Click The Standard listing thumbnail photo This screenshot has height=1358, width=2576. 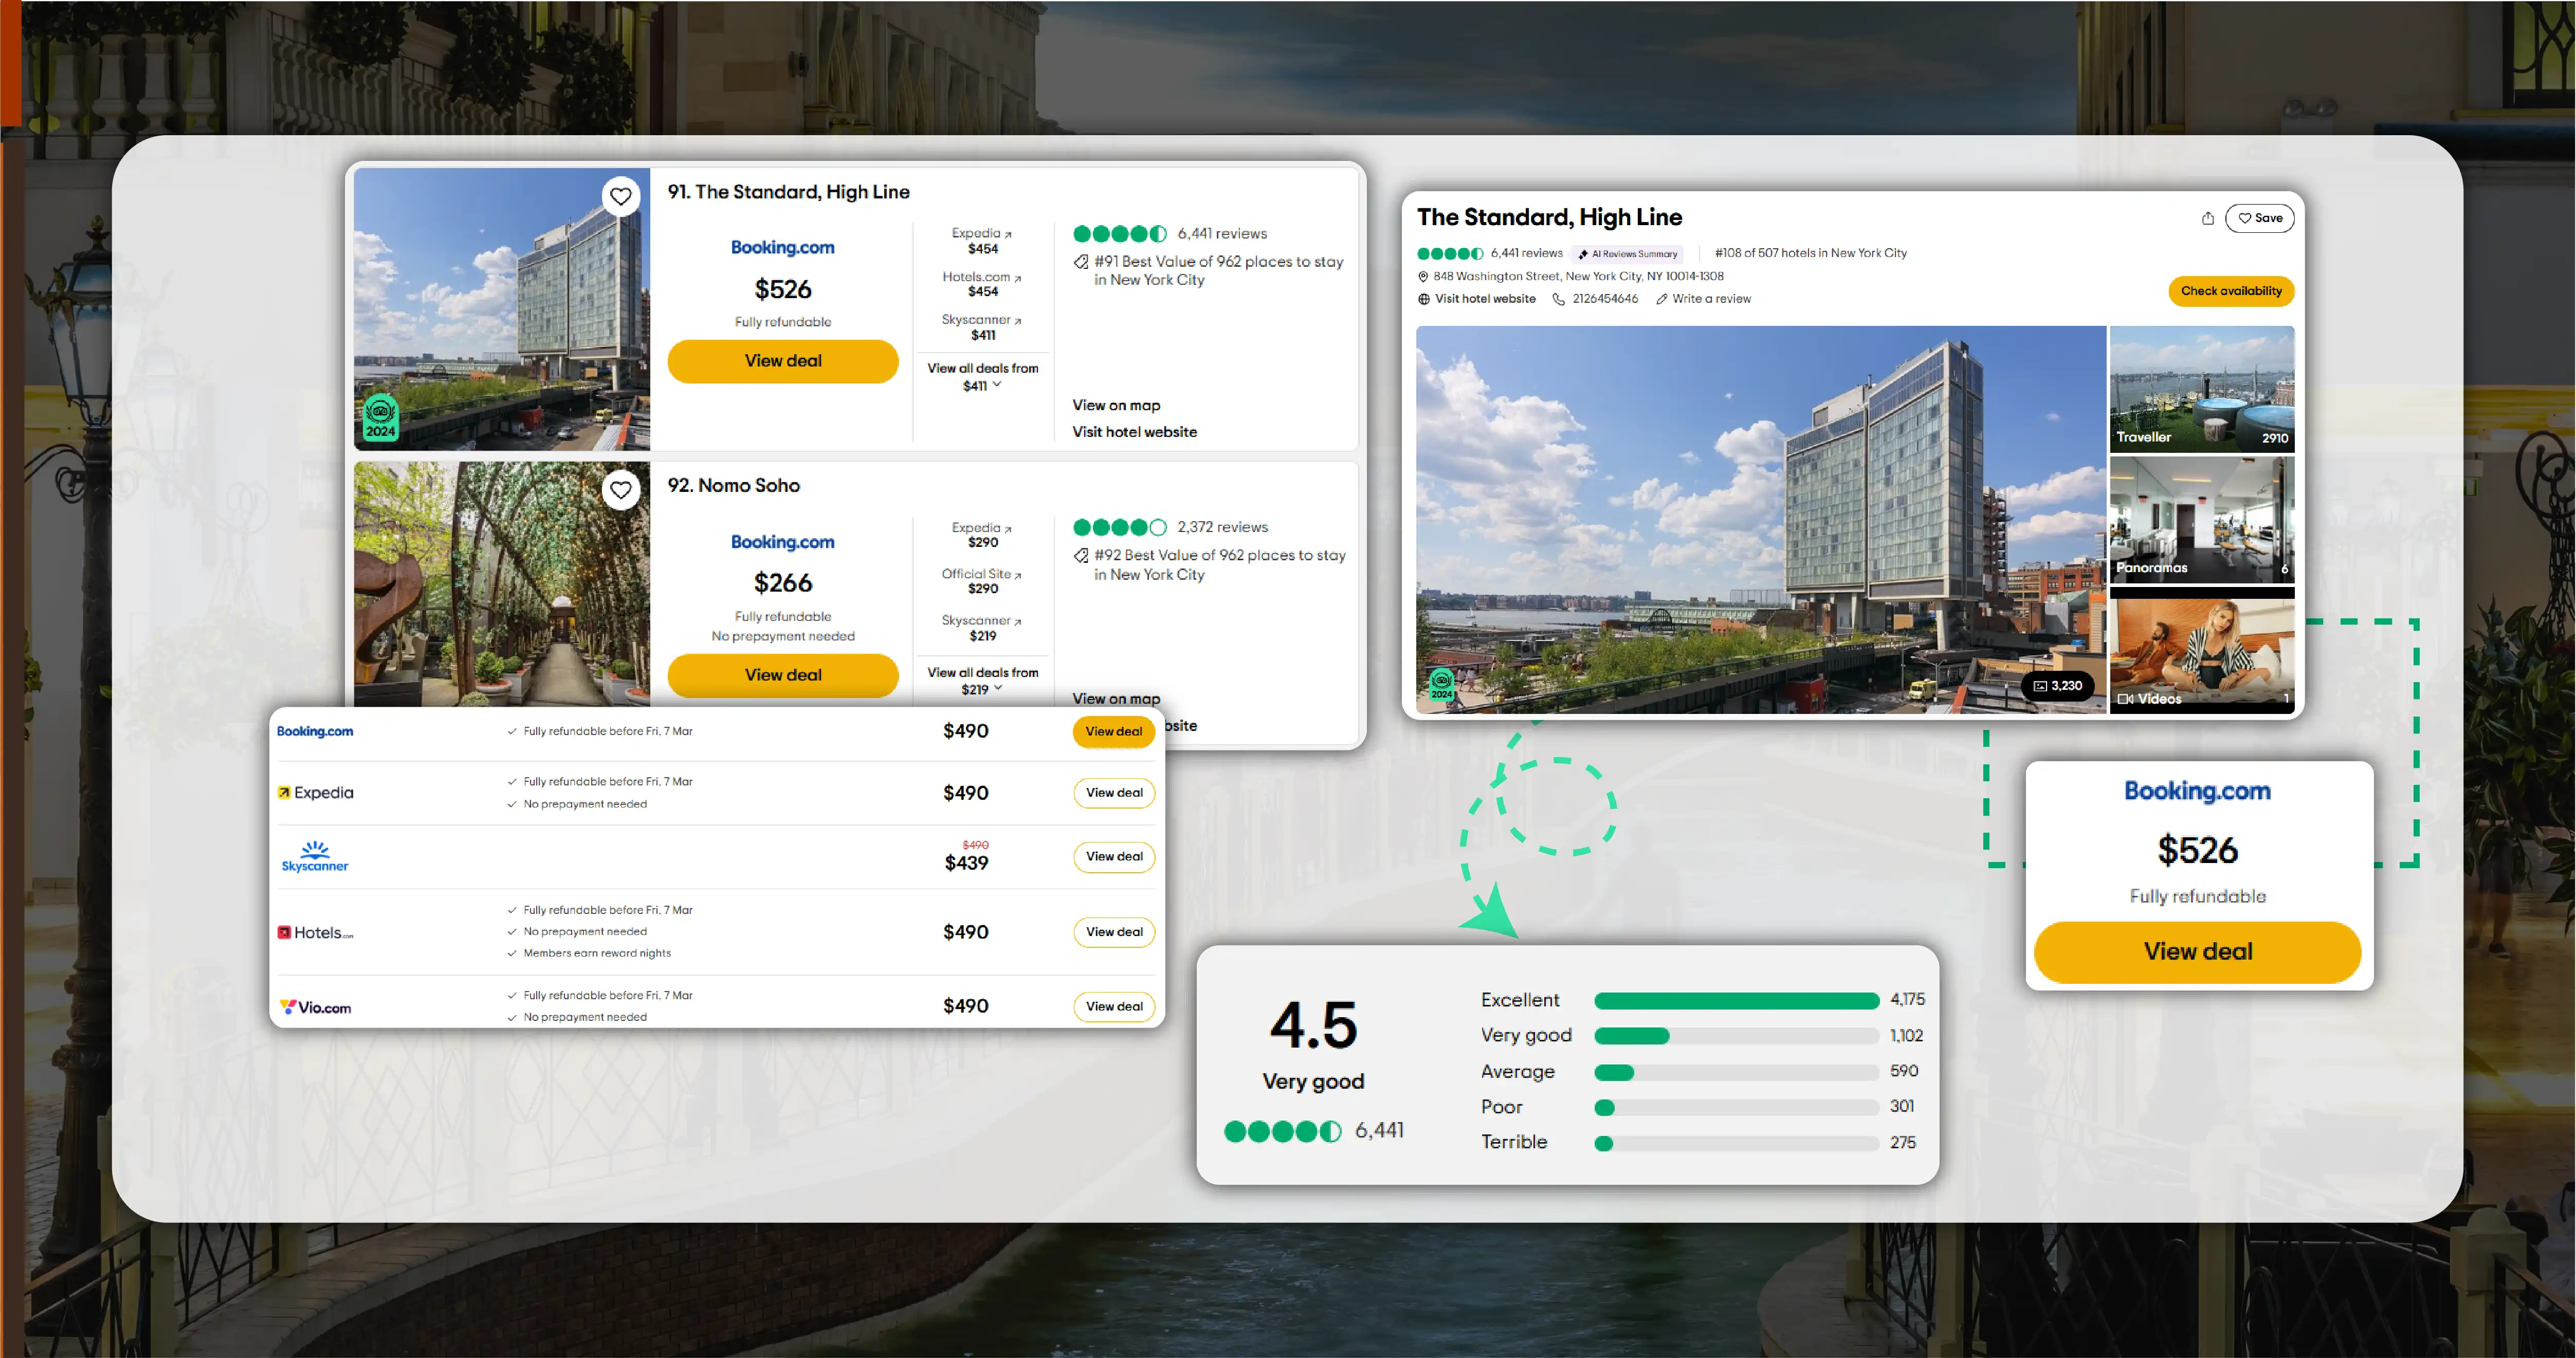502,309
